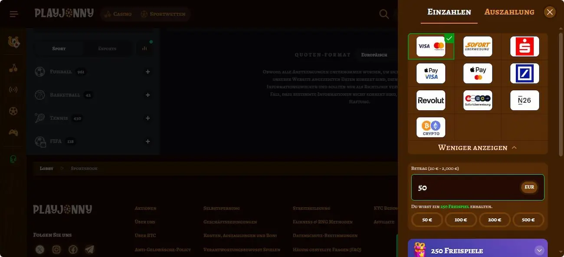Open the bear mascot sidebar icon
This screenshot has height=257, width=564.
point(14,42)
